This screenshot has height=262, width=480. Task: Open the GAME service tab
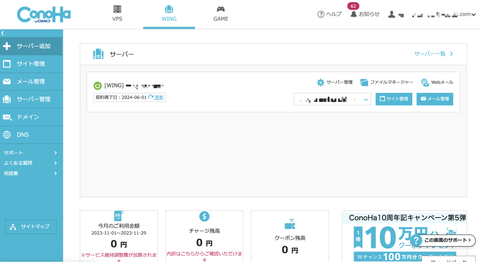(221, 13)
